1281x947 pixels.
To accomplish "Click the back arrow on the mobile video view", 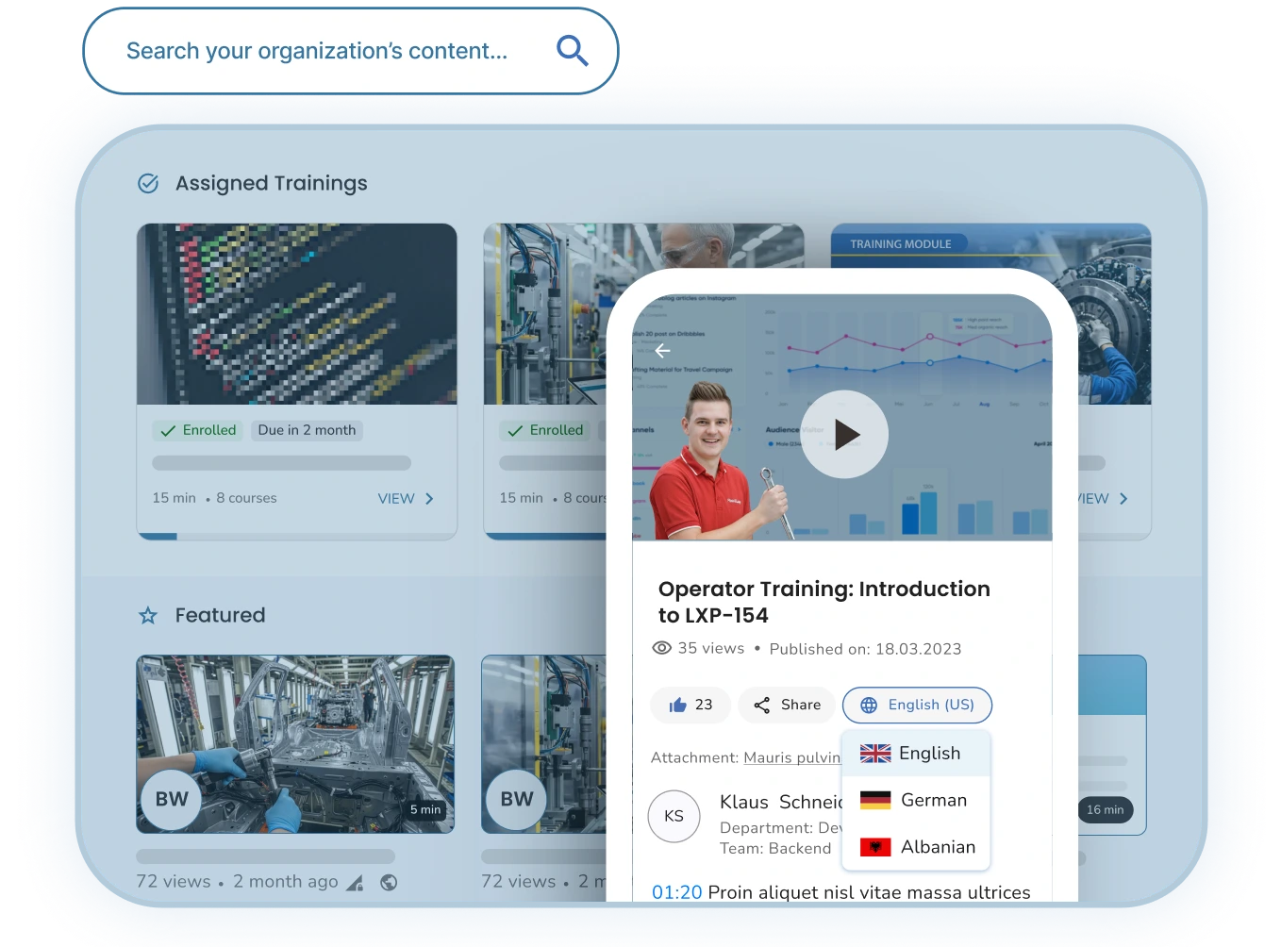I will pos(662,350).
